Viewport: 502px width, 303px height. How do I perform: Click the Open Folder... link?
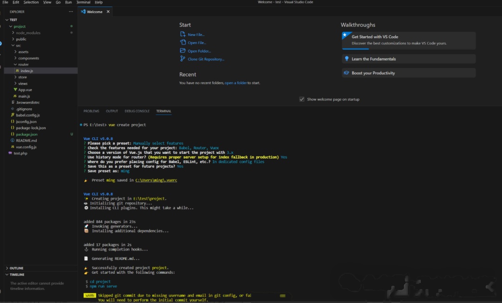[x=199, y=51]
